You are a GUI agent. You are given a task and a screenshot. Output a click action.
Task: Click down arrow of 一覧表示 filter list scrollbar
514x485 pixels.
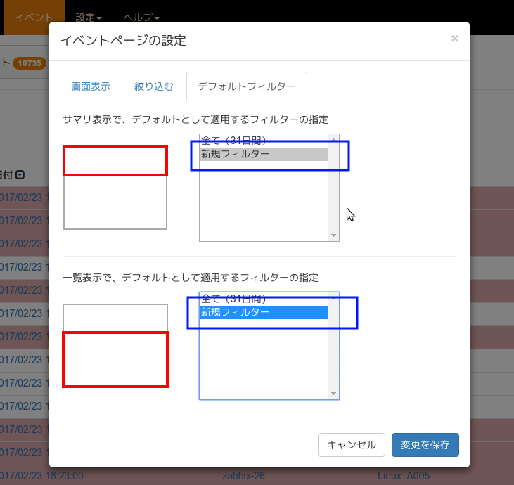334,394
